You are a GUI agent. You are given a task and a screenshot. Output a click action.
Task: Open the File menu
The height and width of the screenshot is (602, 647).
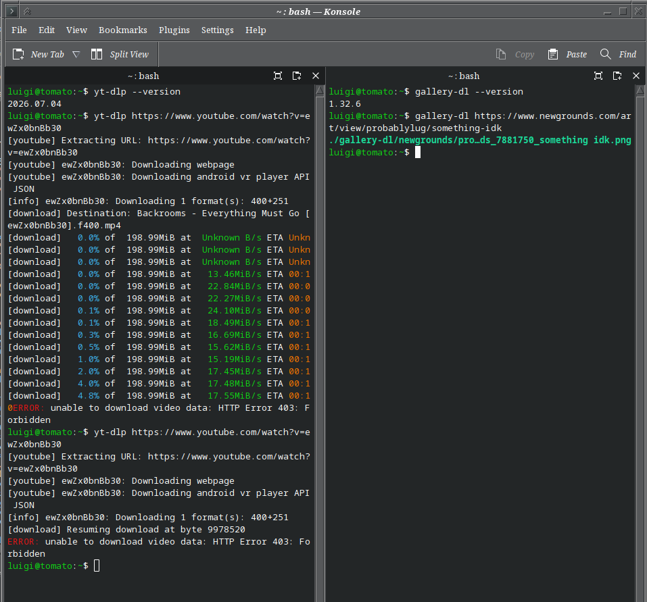pyautogui.click(x=19, y=30)
